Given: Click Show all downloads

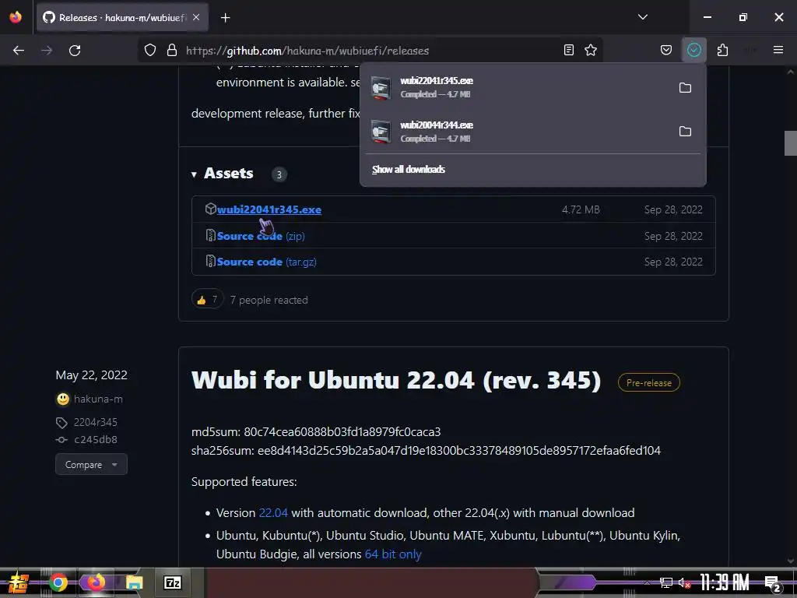Looking at the screenshot, I should 408,169.
